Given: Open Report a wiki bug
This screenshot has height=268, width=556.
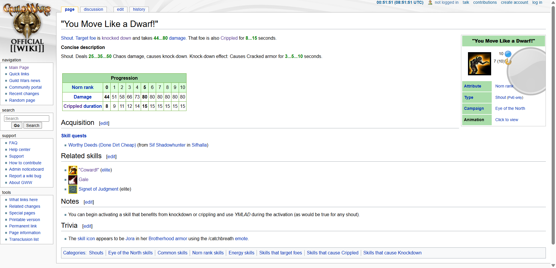Looking at the screenshot, I should point(25,176).
